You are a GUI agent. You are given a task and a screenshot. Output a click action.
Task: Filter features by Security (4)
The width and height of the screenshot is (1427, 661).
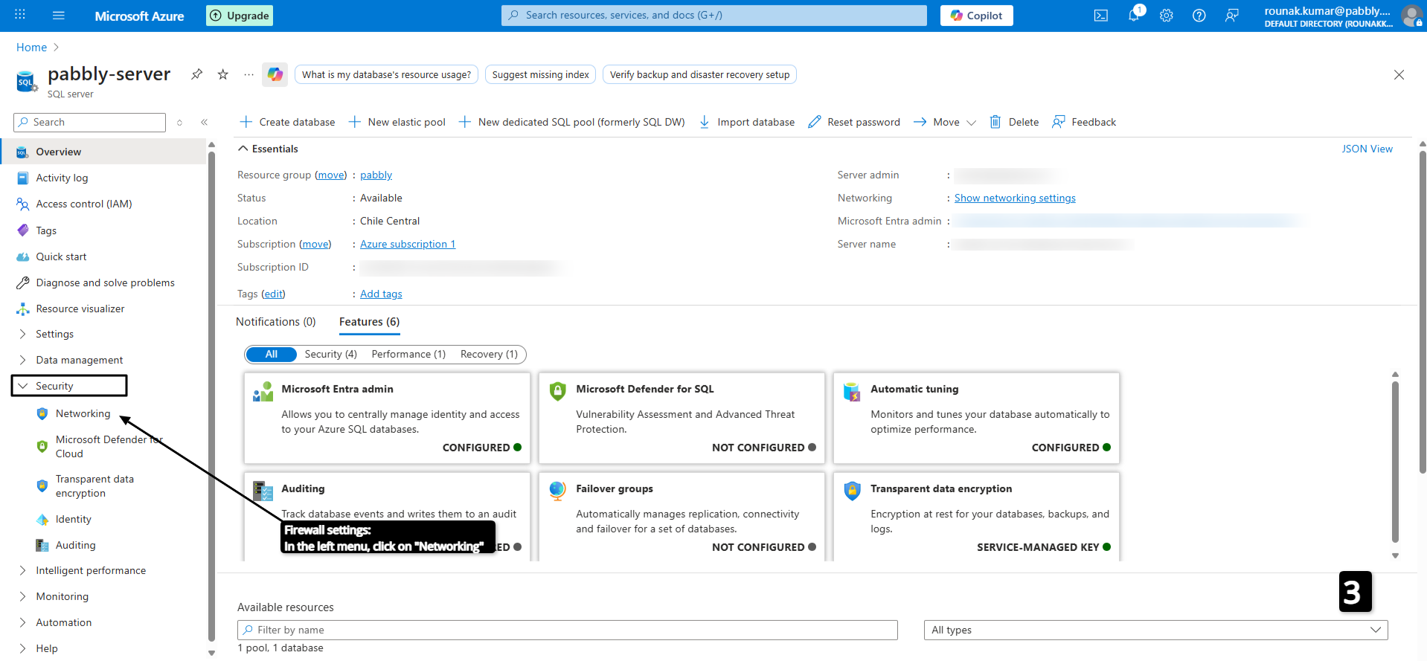(330, 355)
